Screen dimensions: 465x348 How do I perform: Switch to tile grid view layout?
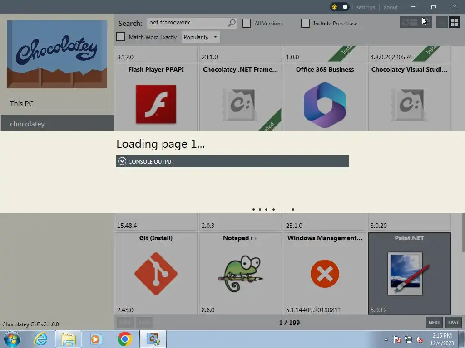point(454,22)
